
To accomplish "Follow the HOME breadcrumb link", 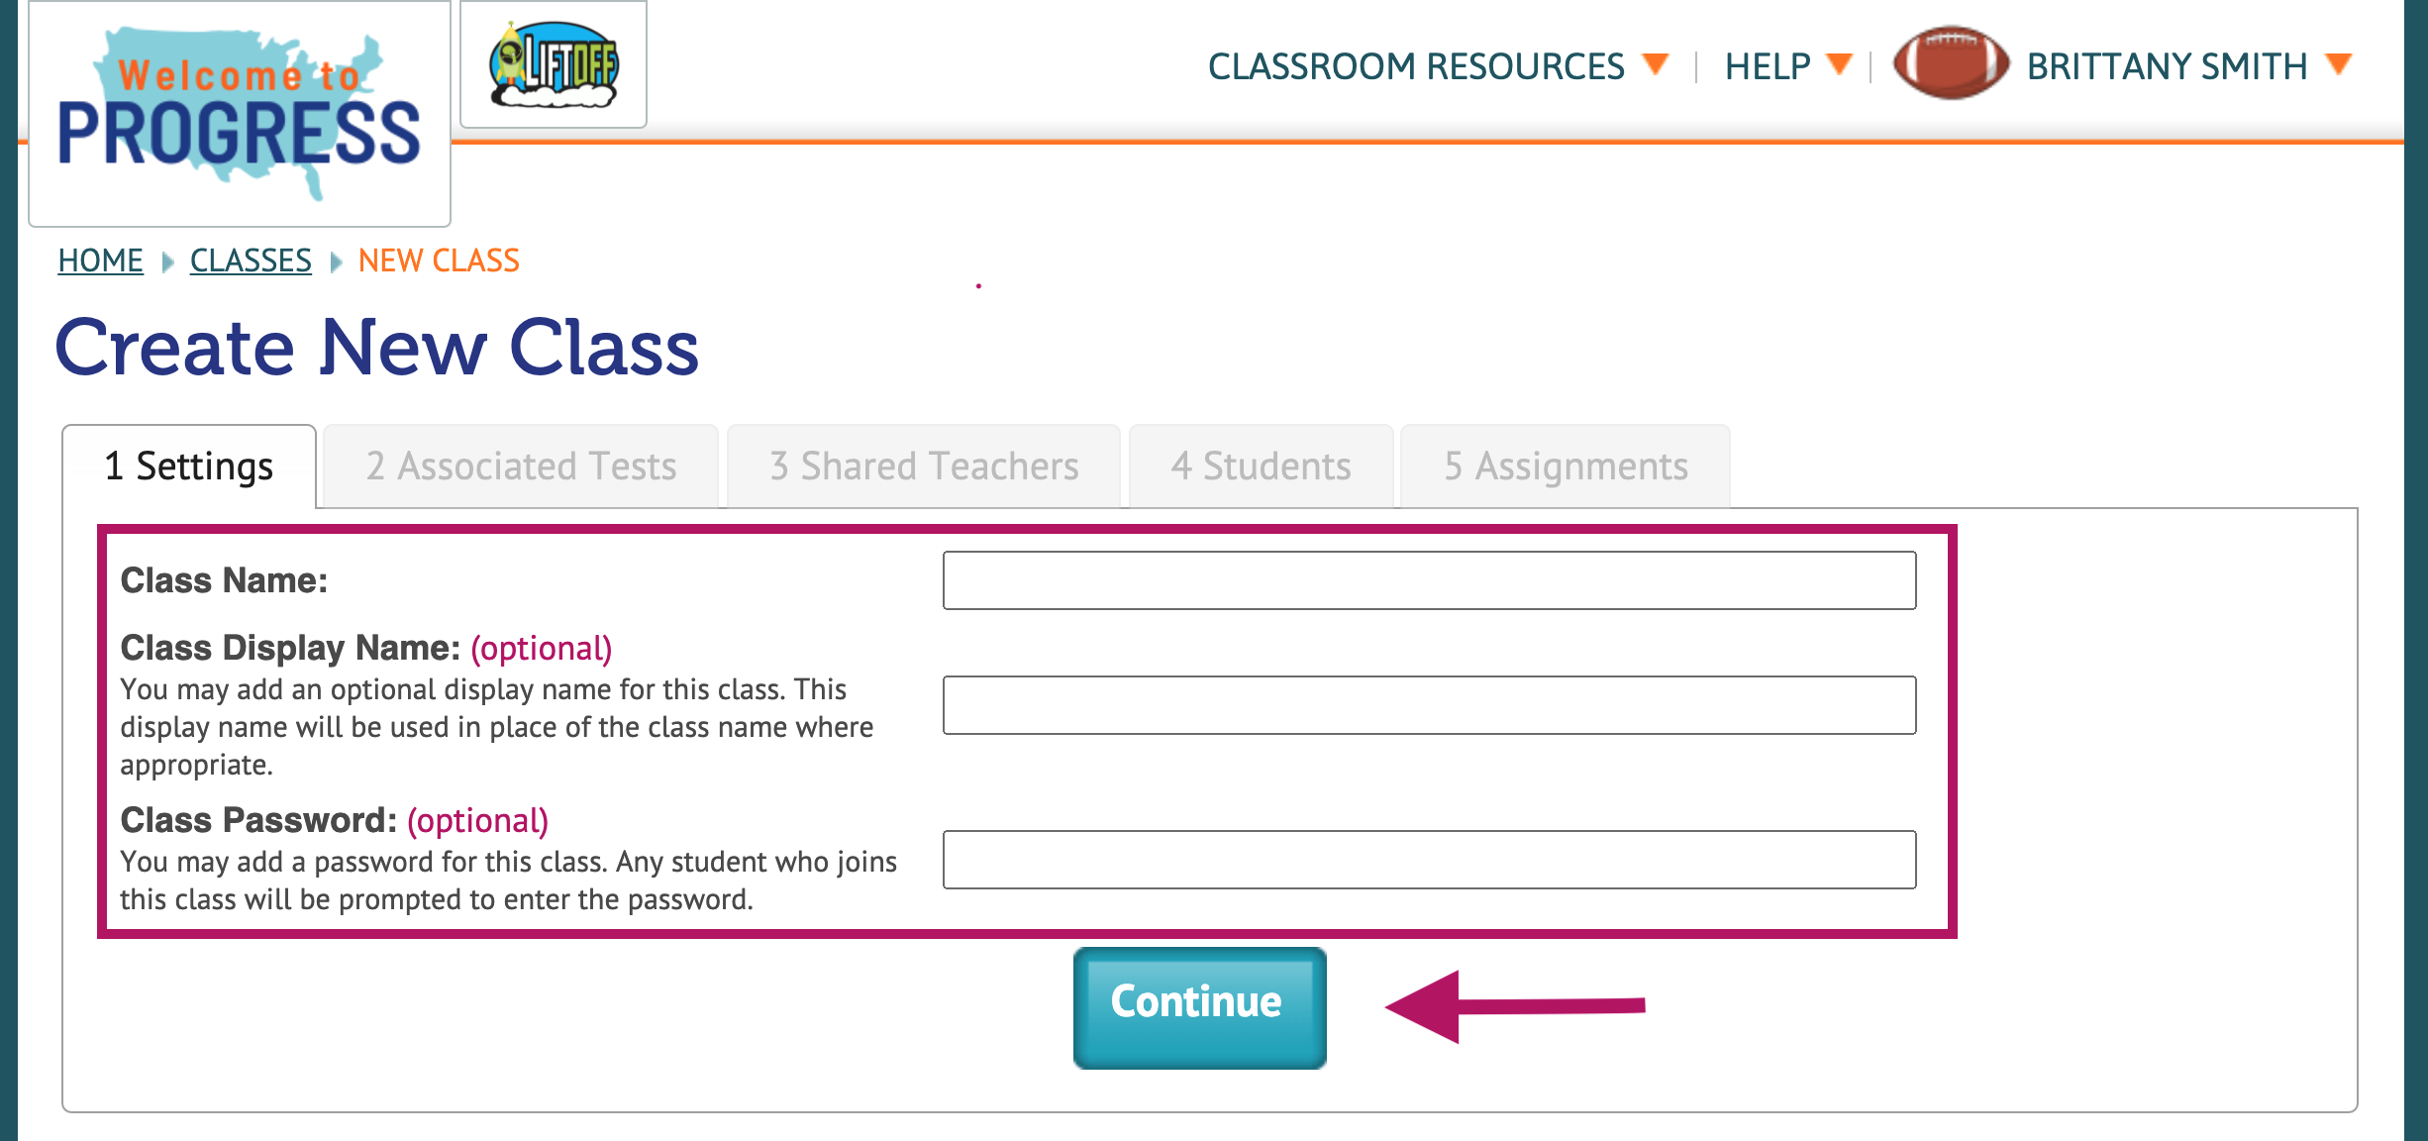I will (x=101, y=260).
